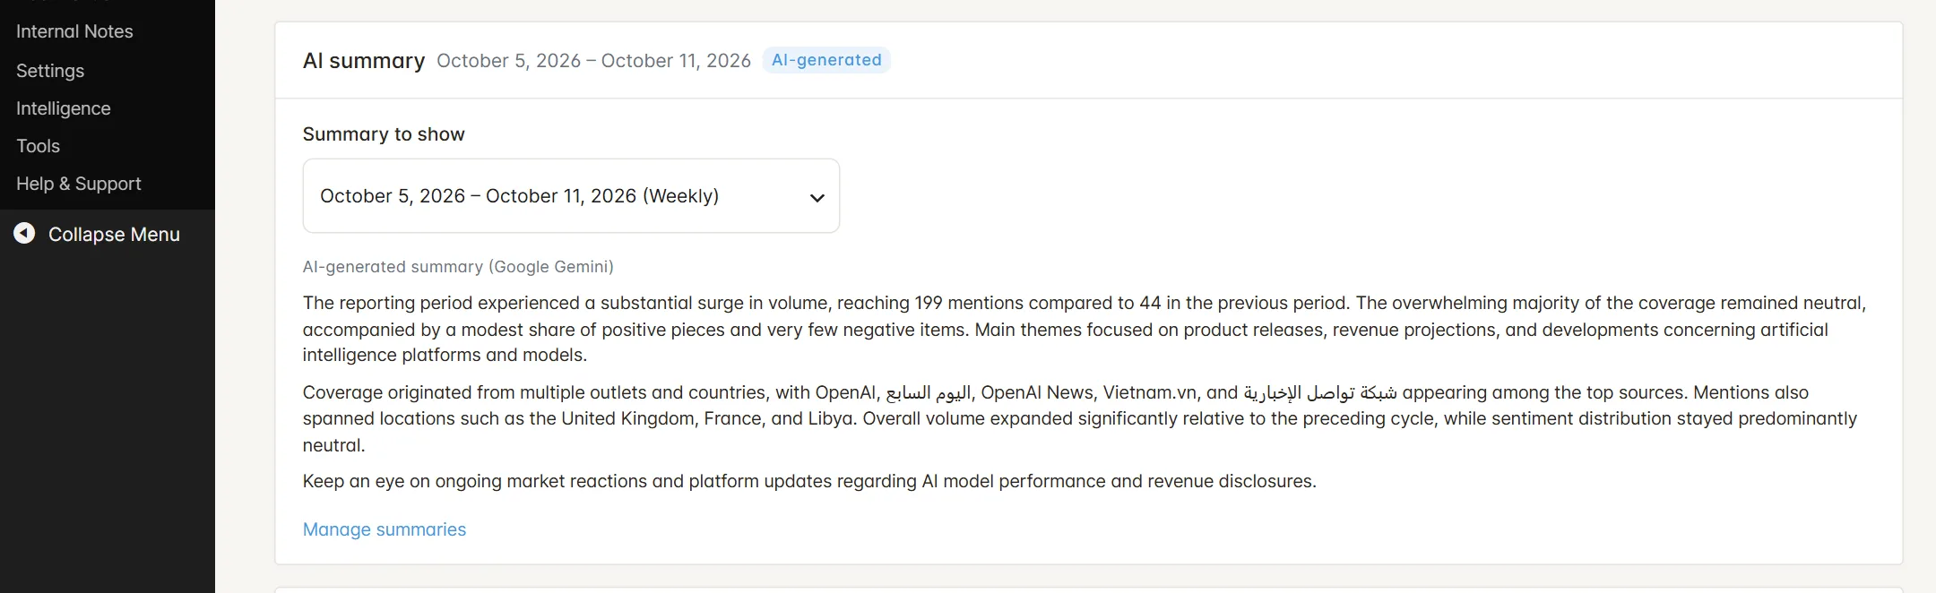This screenshot has height=593, width=1936.
Task: Click the AI-generated badge
Action: point(826,60)
